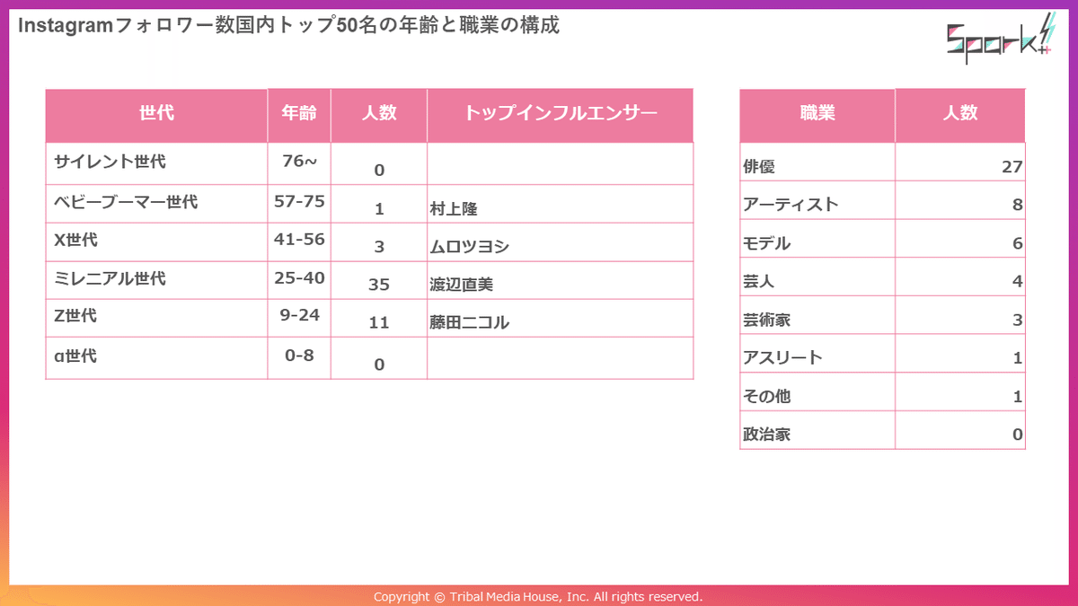Click the アーティスト occupation row
Screen dimensions: 1078x606
[882, 200]
